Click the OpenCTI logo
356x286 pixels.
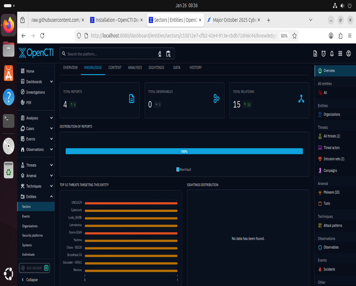[x=36, y=53]
